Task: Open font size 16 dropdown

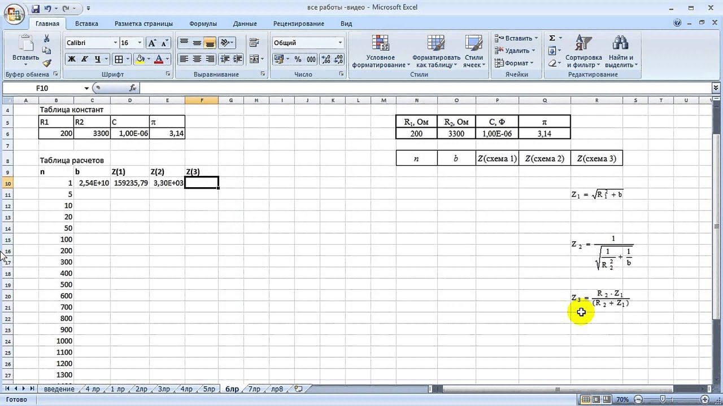Action: [x=140, y=43]
